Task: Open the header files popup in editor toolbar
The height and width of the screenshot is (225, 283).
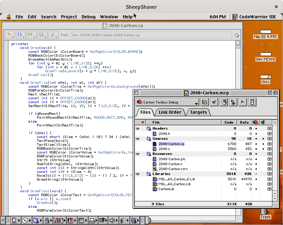Action: coord(10,35)
